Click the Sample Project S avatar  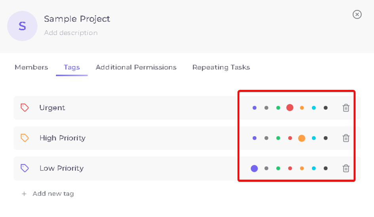pos(22,26)
